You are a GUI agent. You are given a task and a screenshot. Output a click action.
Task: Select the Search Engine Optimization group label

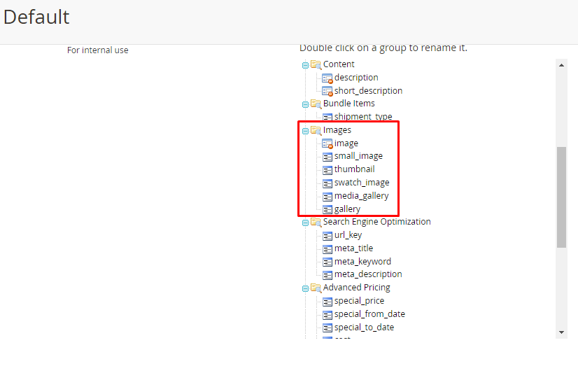tap(376, 222)
